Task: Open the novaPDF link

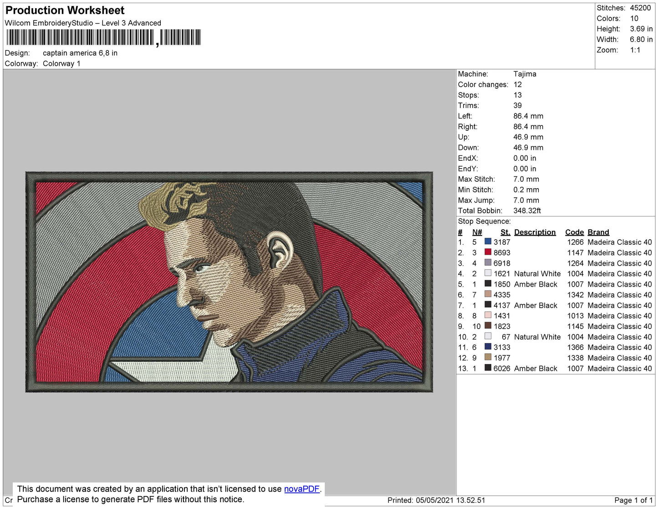Action: [301, 489]
